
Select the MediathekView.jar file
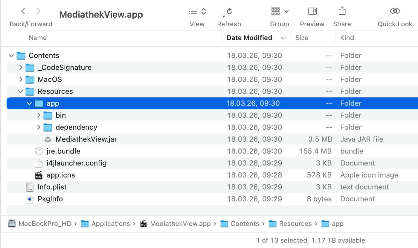[86, 139]
